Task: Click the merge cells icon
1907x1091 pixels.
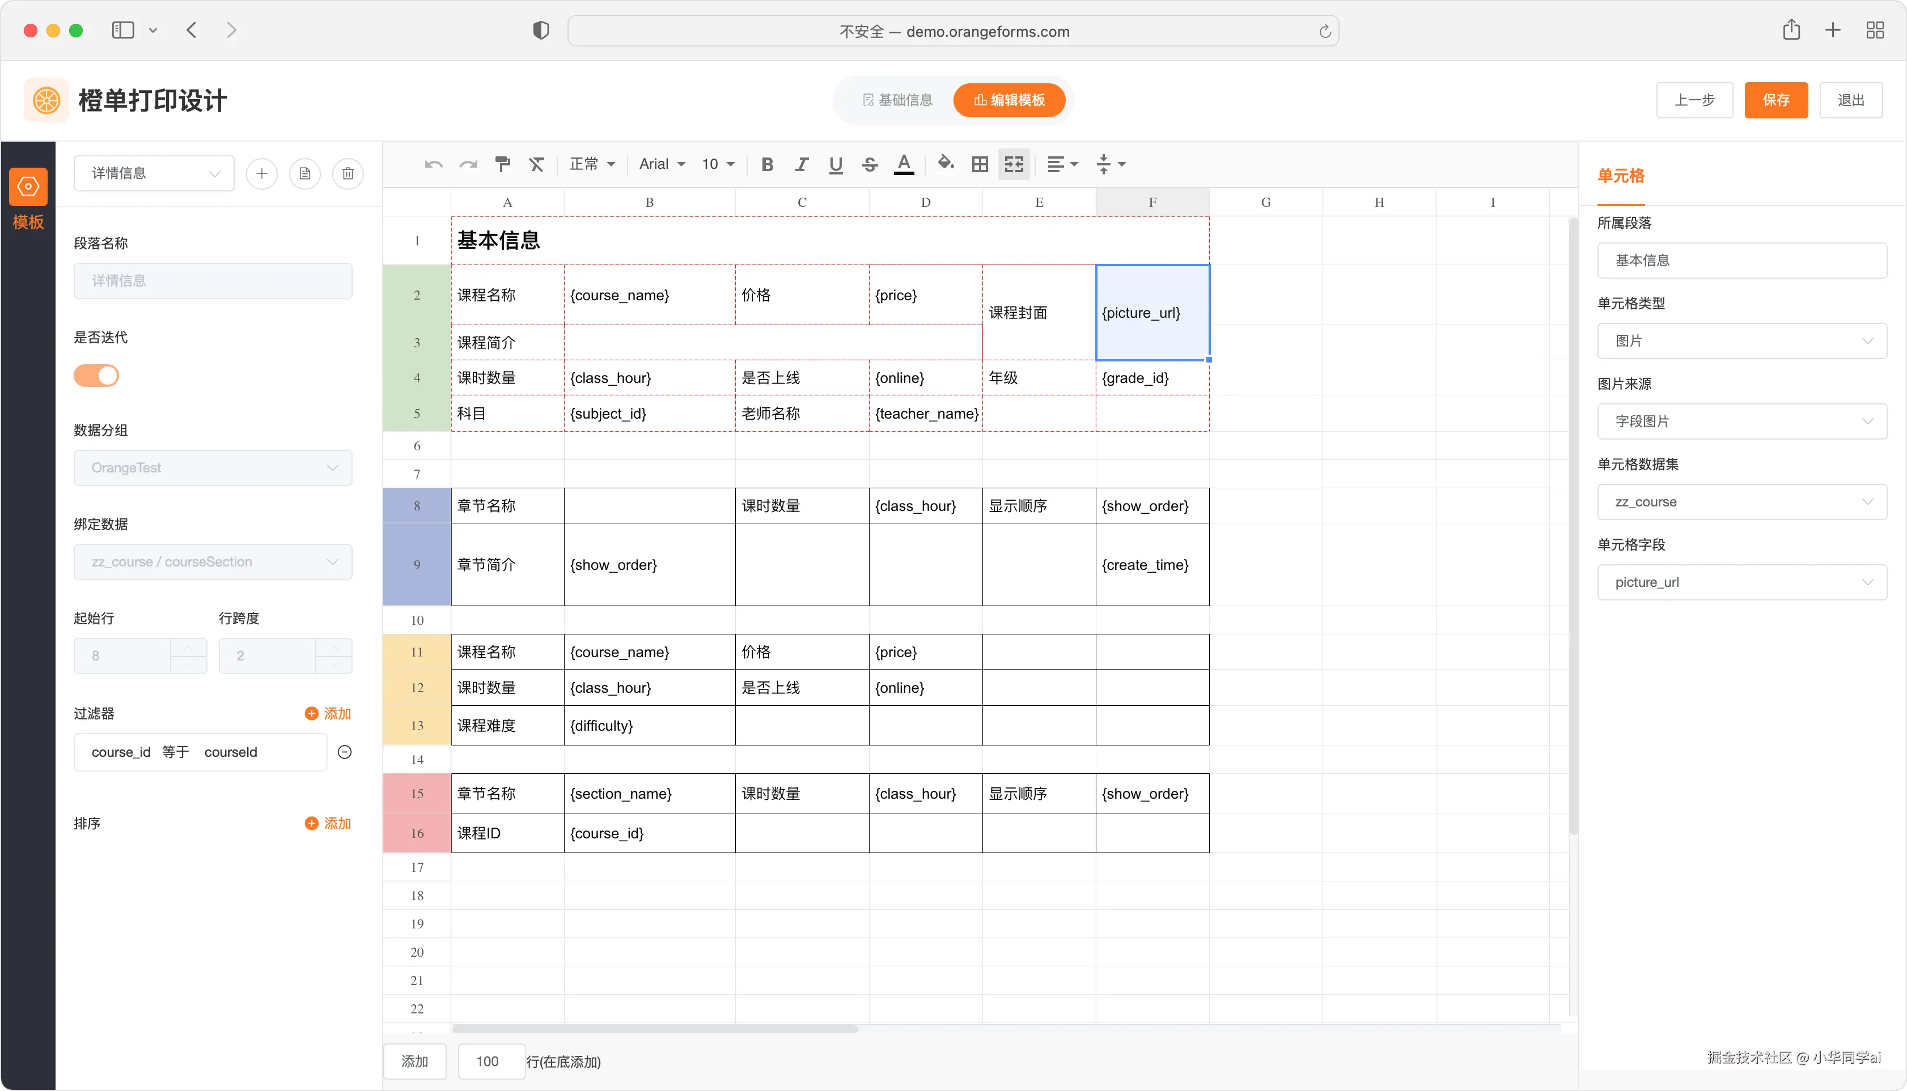Action: (1013, 164)
